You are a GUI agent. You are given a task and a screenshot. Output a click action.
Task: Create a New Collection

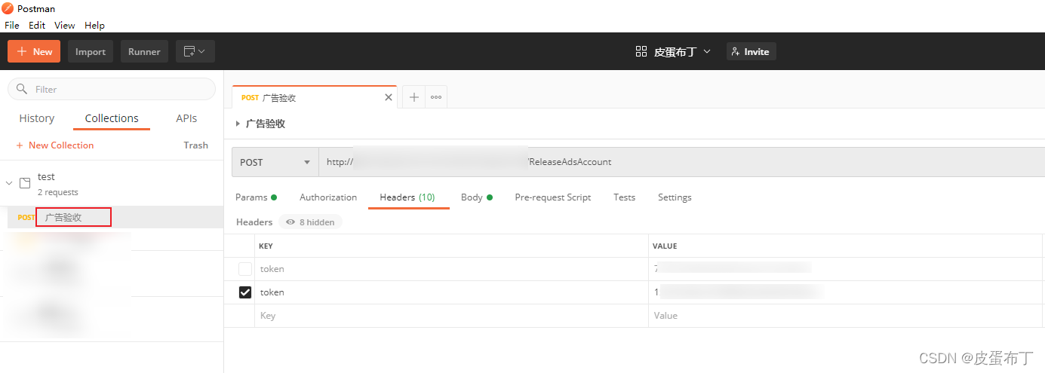point(55,145)
